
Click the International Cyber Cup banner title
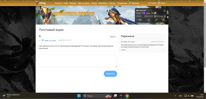click(73, 13)
